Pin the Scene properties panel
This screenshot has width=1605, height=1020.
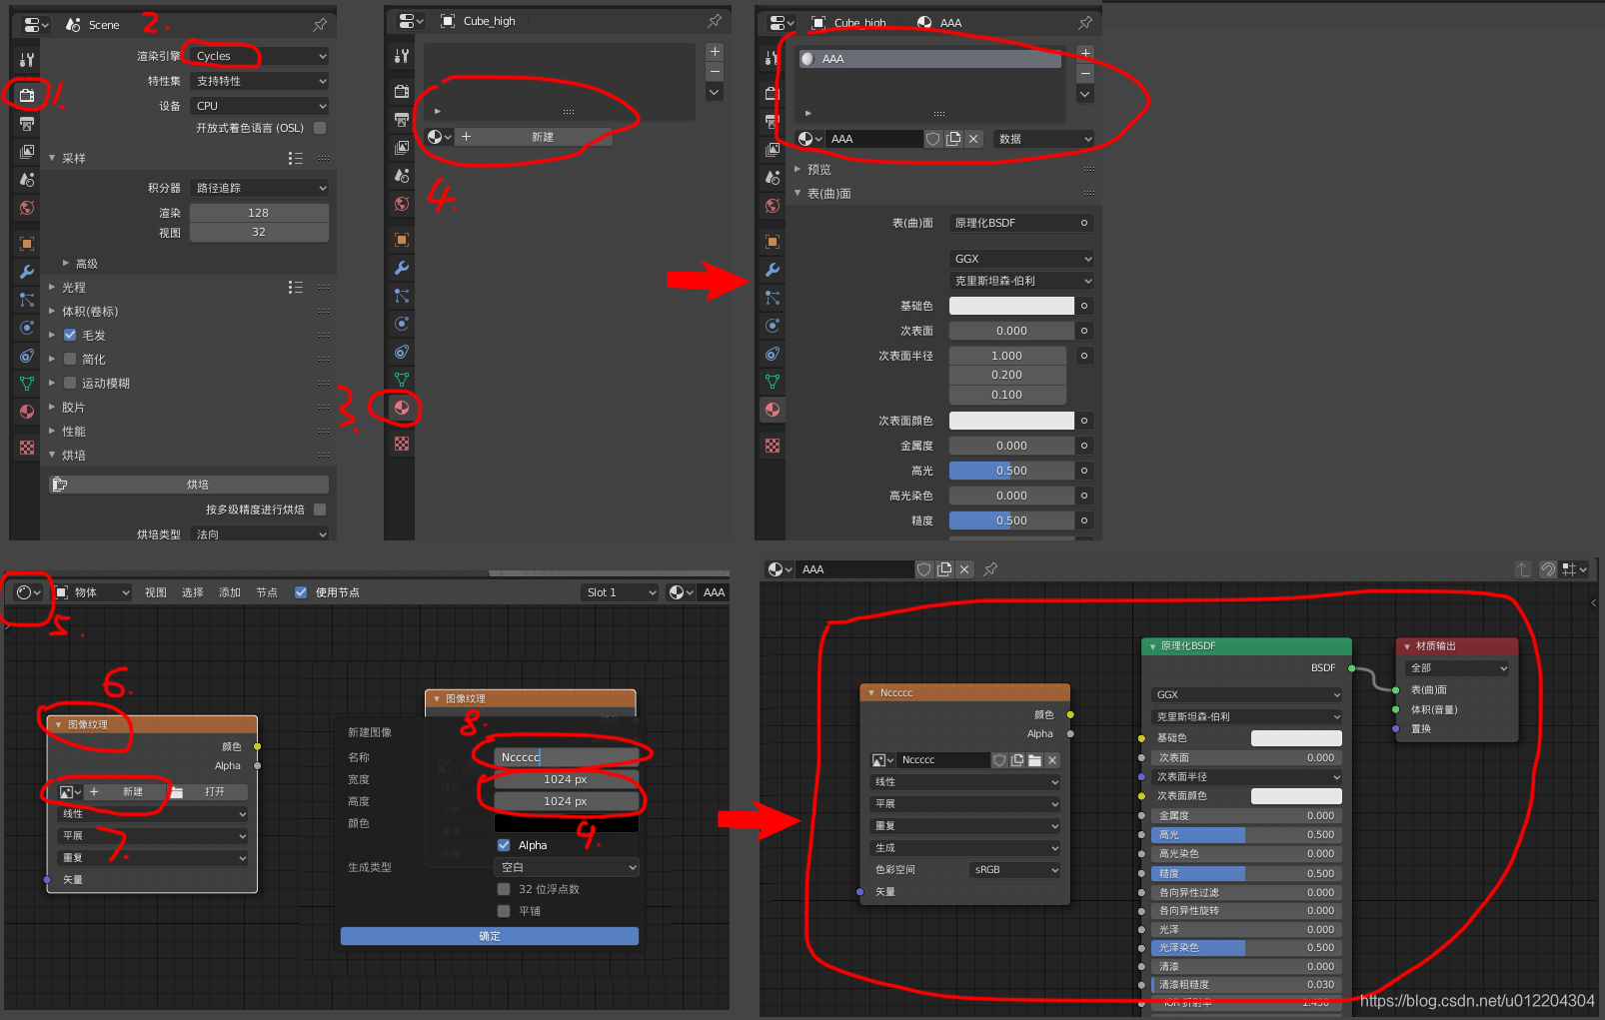[320, 24]
